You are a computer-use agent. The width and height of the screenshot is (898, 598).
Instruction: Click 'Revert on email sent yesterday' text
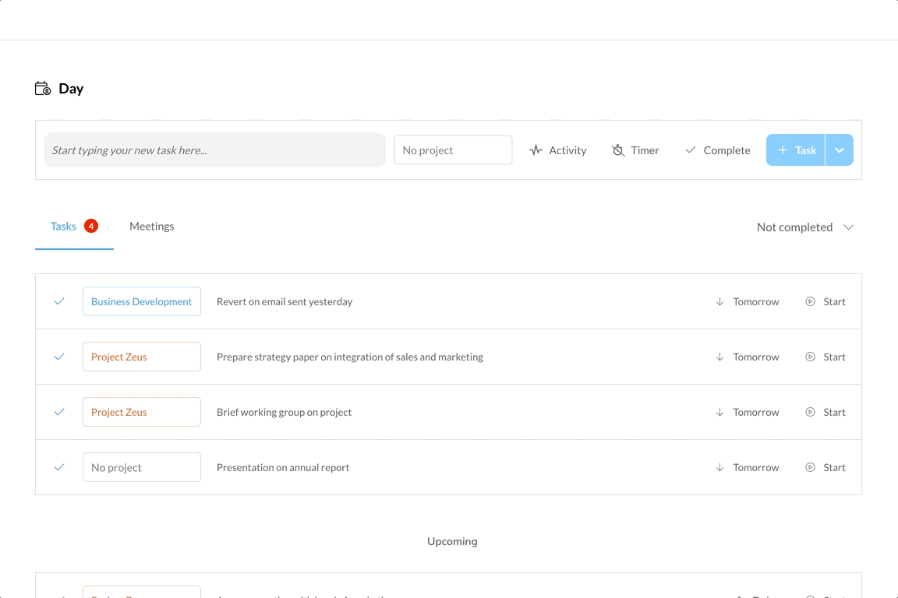click(x=285, y=301)
